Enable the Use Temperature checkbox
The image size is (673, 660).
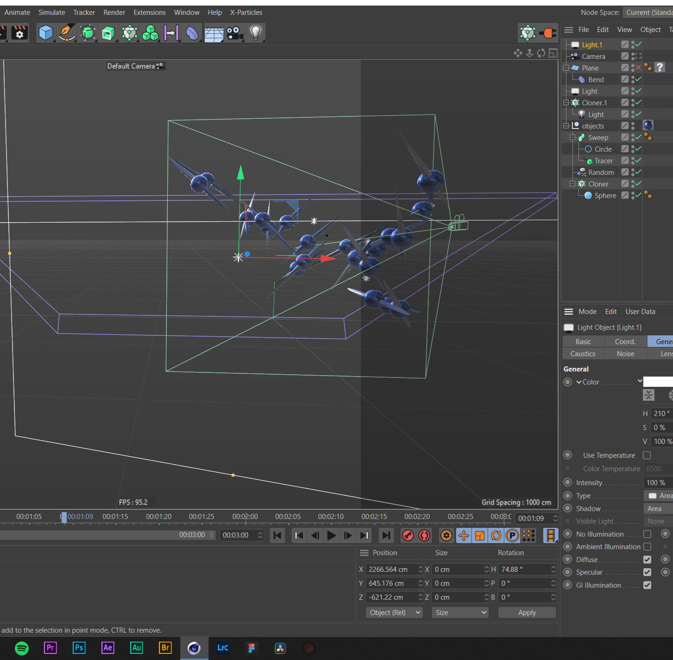(x=647, y=455)
